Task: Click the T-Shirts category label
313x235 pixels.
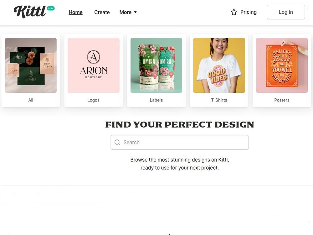Action: point(219,100)
